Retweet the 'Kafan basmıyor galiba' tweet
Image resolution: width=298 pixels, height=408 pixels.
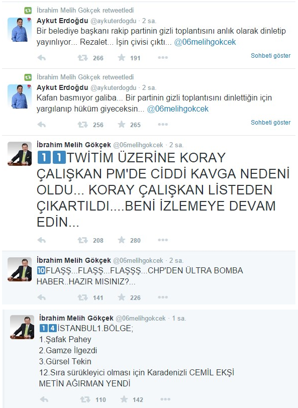(x=82, y=125)
